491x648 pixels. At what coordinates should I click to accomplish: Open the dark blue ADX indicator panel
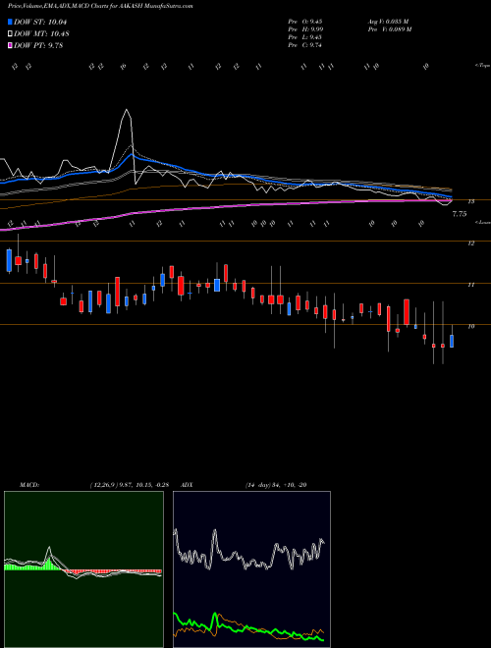251,569
